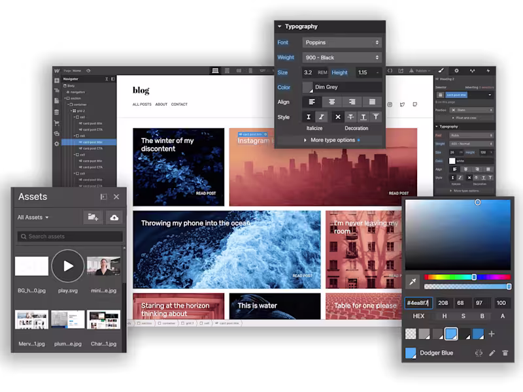This screenshot has height=392, width=523.
Task: Upload a file using the cloud icon in Assets
Action: (115, 217)
